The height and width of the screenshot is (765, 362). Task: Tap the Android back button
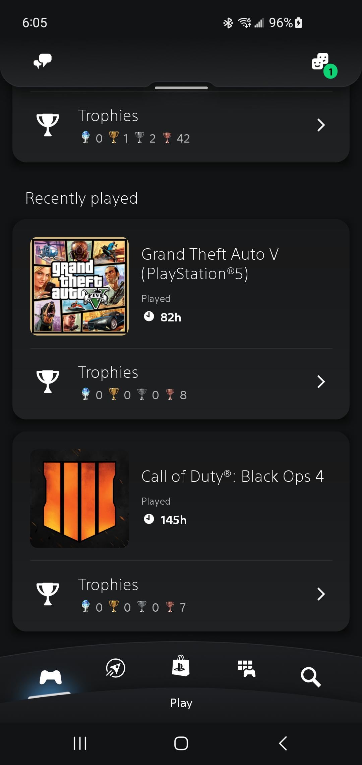coord(283,743)
